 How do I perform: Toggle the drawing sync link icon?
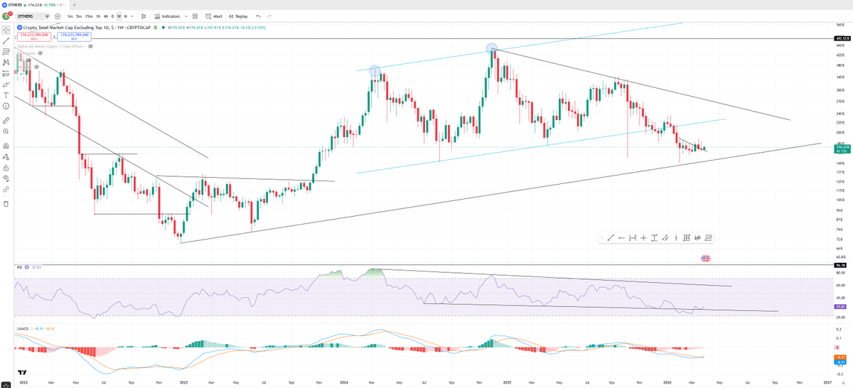pos(6,190)
